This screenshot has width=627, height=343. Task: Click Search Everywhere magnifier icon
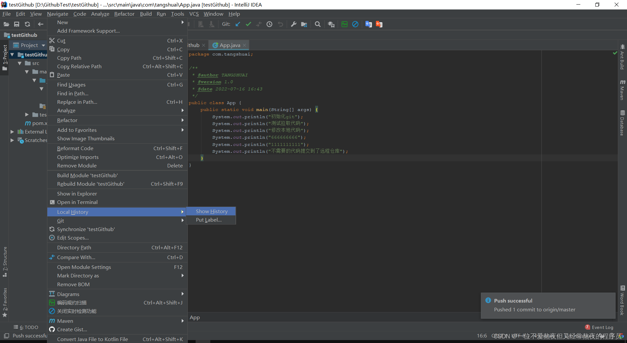317,24
